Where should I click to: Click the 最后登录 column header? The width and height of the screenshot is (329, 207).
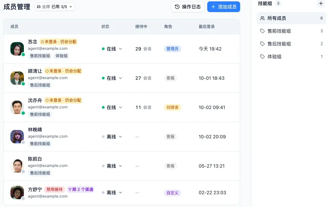[x=207, y=27]
